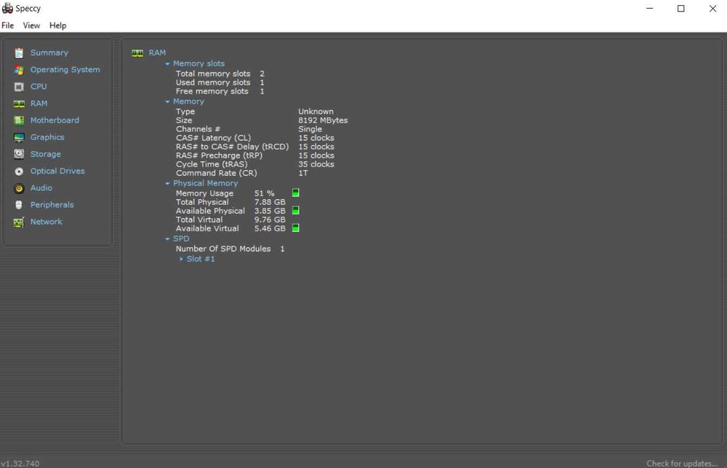This screenshot has width=727, height=468.
Task: Open the File menu
Action: coord(7,25)
